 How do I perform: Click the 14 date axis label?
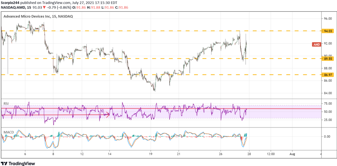110,154
